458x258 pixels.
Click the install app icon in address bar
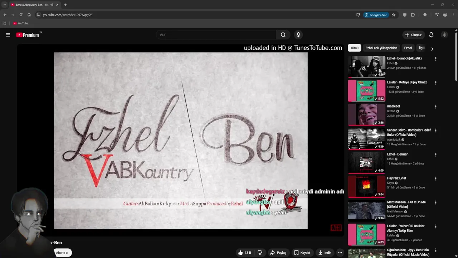pyautogui.click(x=358, y=15)
